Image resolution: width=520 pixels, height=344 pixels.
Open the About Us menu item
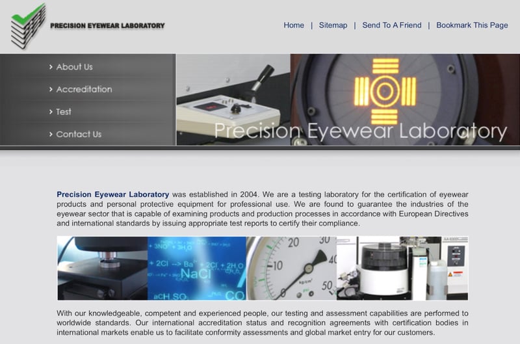tap(74, 67)
